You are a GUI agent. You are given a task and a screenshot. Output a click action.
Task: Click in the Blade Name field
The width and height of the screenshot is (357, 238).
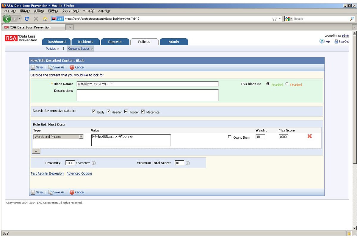click(x=148, y=84)
